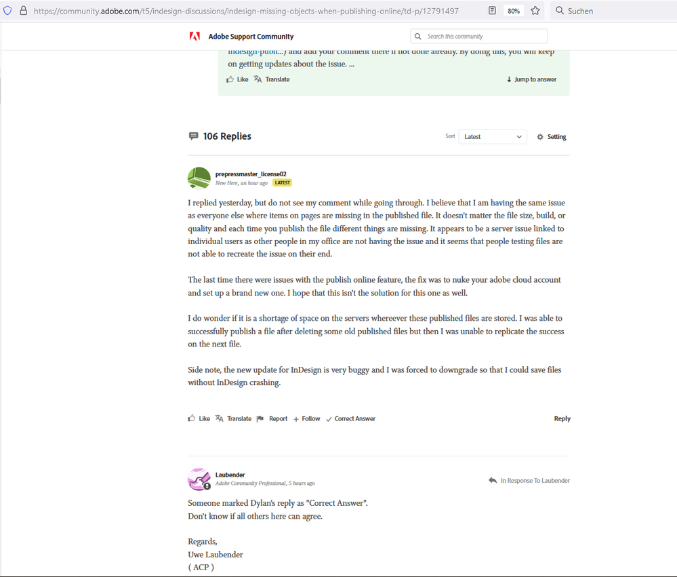Click the Adobe logo icon

194,37
